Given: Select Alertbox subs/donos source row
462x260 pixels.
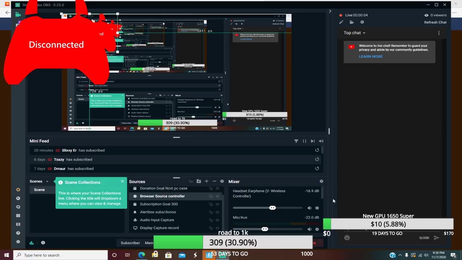Looking at the screenshot, I should [176, 212].
